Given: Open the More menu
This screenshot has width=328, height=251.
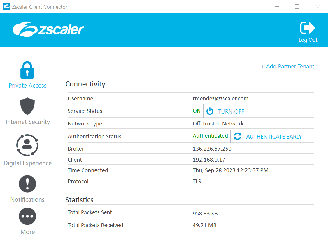Looking at the screenshot, I should [27, 232].
